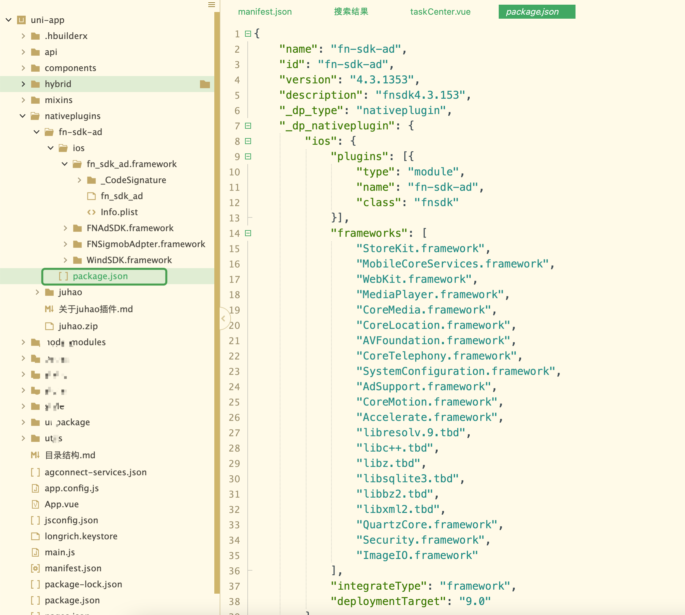The image size is (685, 615).
Task: Select the active package.json editor tab
Action: click(536, 12)
